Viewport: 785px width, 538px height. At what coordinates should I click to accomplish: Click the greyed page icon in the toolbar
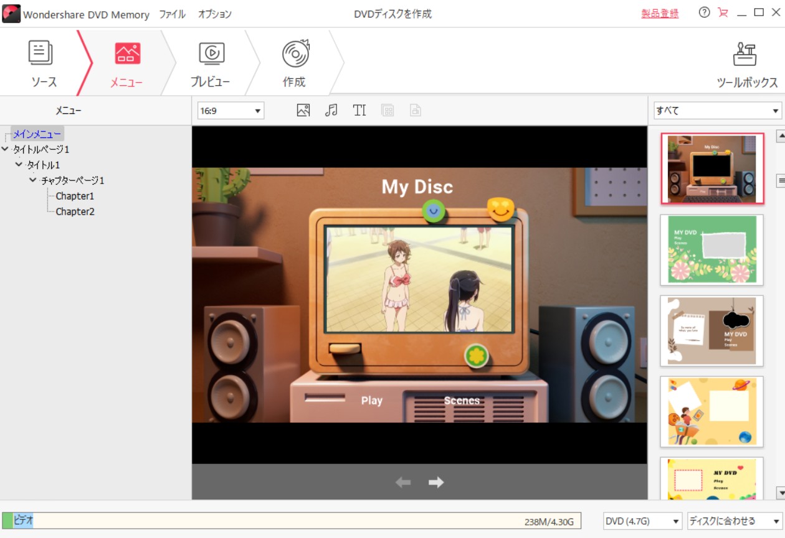[415, 110]
